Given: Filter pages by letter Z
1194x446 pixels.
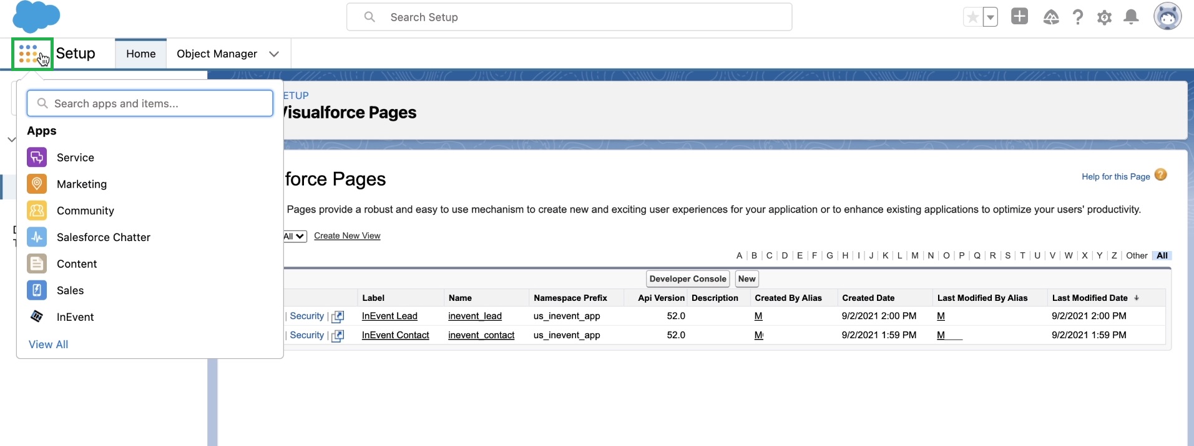Looking at the screenshot, I should pos(1114,255).
